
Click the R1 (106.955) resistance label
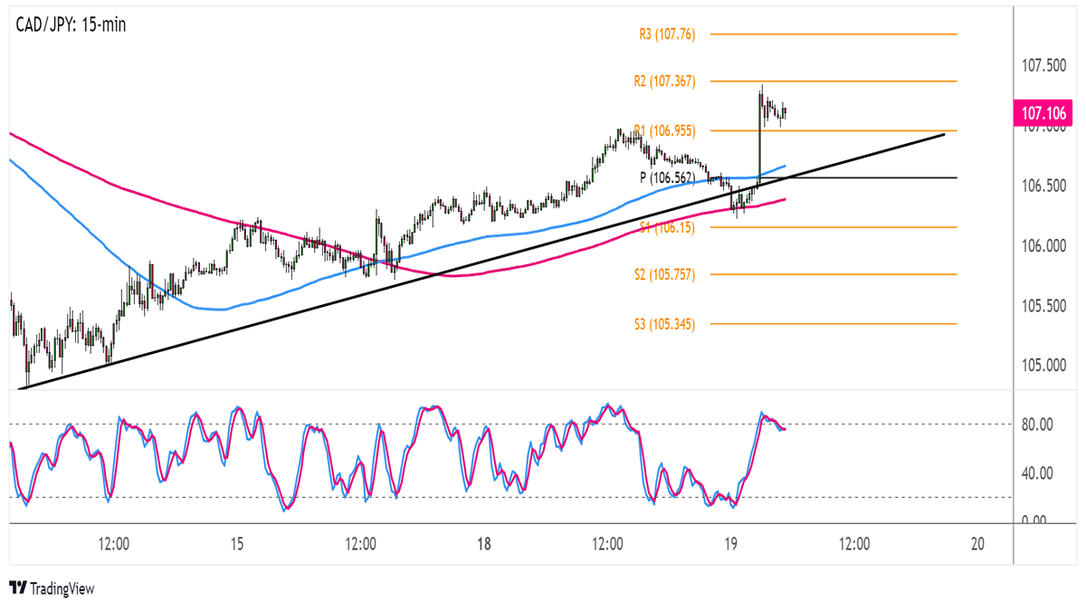(x=664, y=130)
